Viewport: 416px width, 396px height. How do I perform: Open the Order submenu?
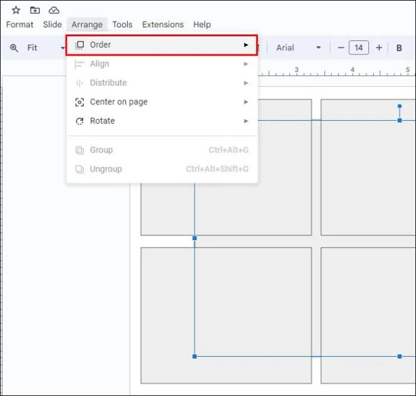point(162,45)
